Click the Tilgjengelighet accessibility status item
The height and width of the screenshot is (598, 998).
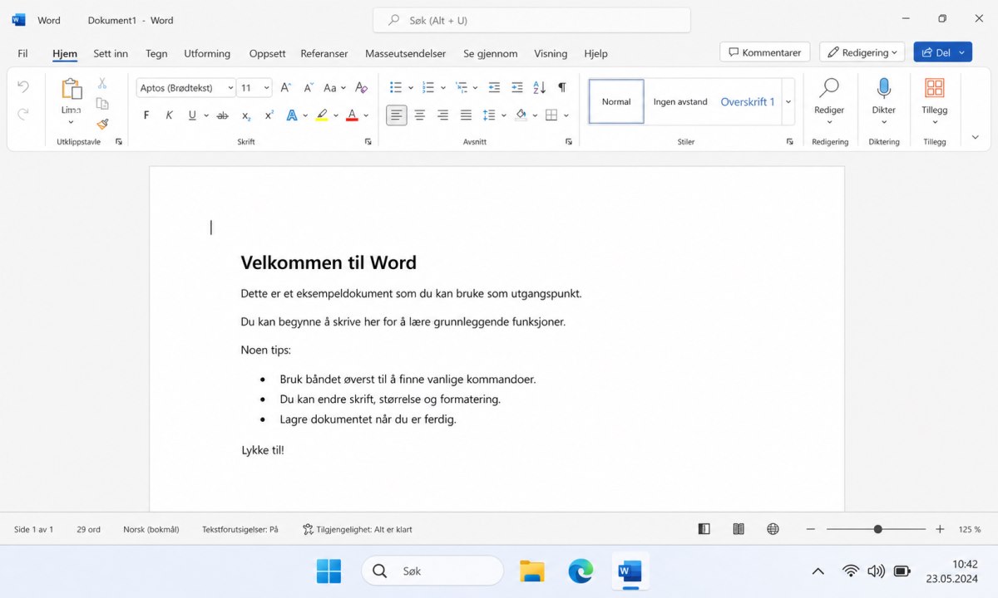[358, 529]
